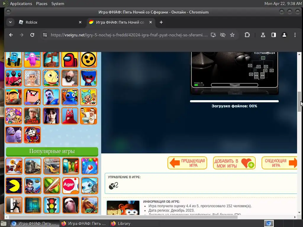Click the mouse control icon under Управление

(113, 186)
